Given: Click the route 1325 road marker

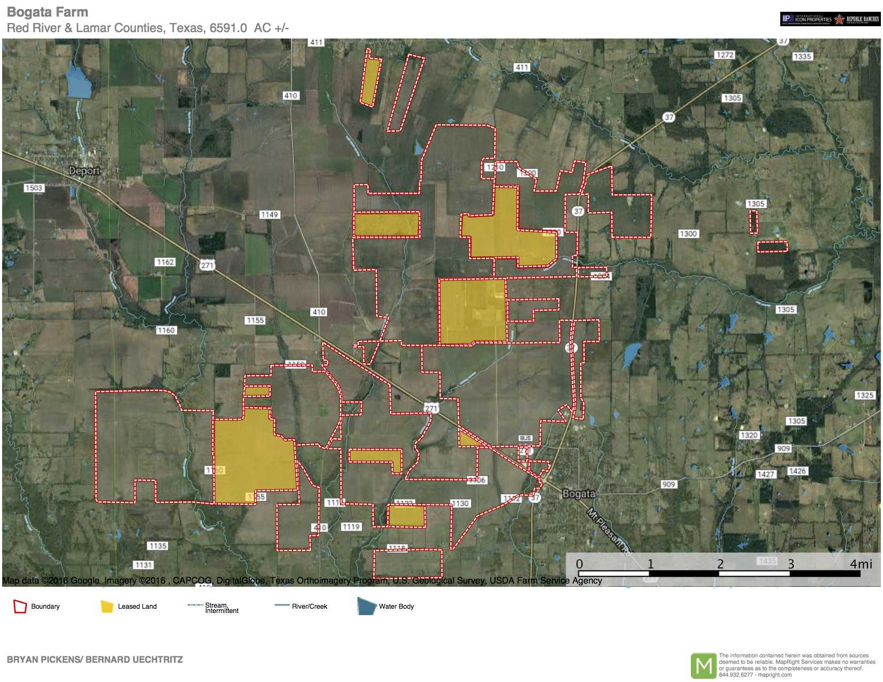Looking at the screenshot, I should click(x=864, y=395).
